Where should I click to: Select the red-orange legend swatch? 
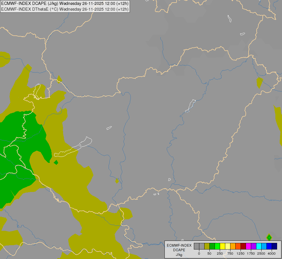(238, 246)
